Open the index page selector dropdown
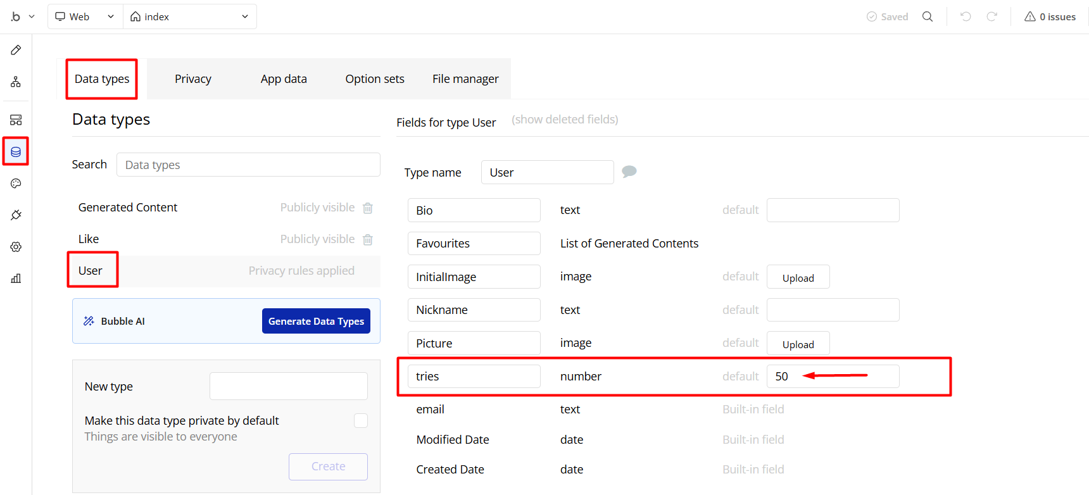 (x=189, y=16)
